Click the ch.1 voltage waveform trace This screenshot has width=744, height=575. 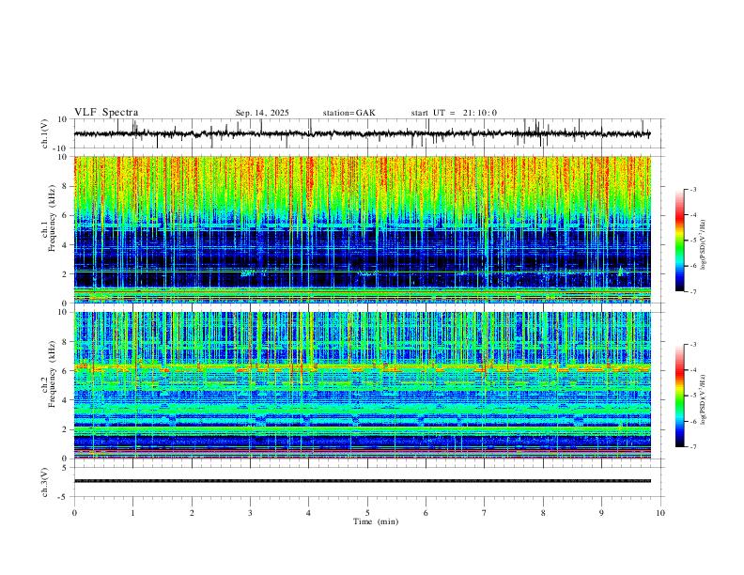362,133
